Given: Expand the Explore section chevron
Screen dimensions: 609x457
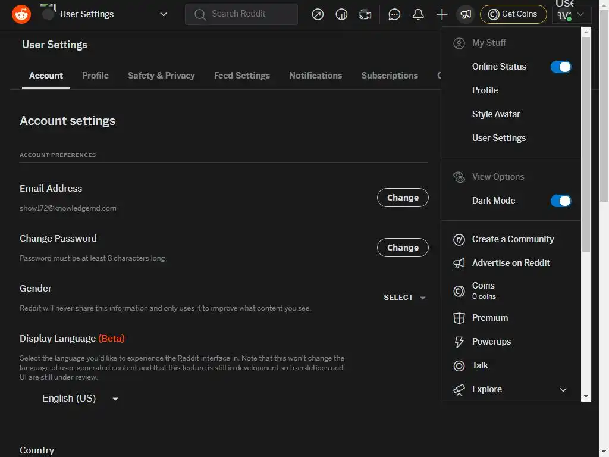Looking at the screenshot, I should pos(563,389).
